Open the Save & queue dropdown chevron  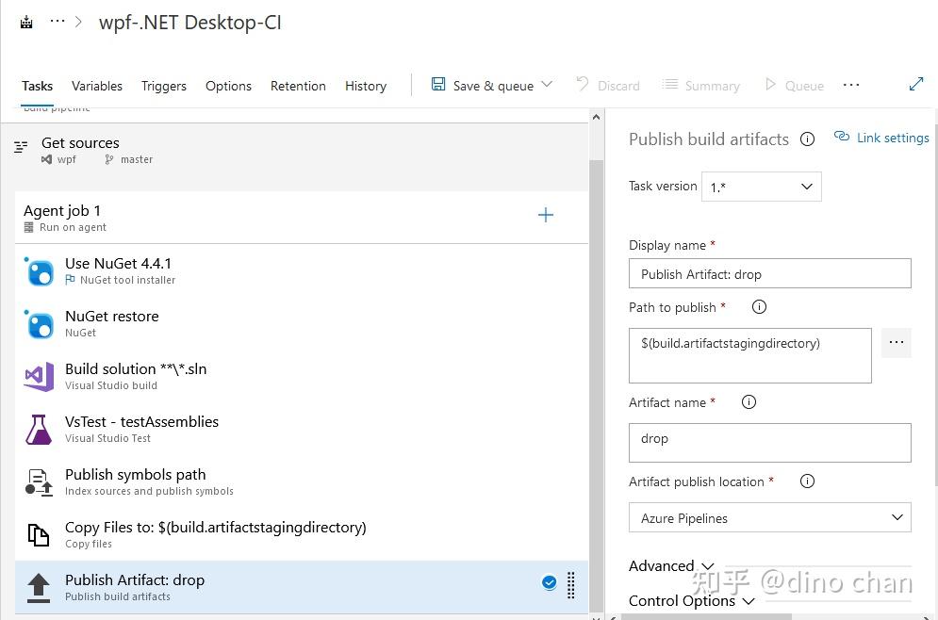[547, 84]
